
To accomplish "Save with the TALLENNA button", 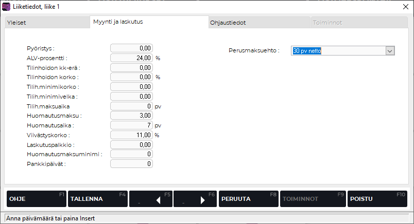I will 97,199.
